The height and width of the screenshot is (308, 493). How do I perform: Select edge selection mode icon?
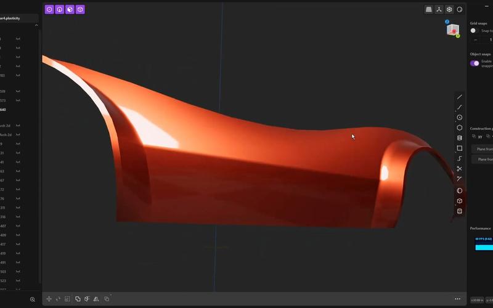click(60, 9)
